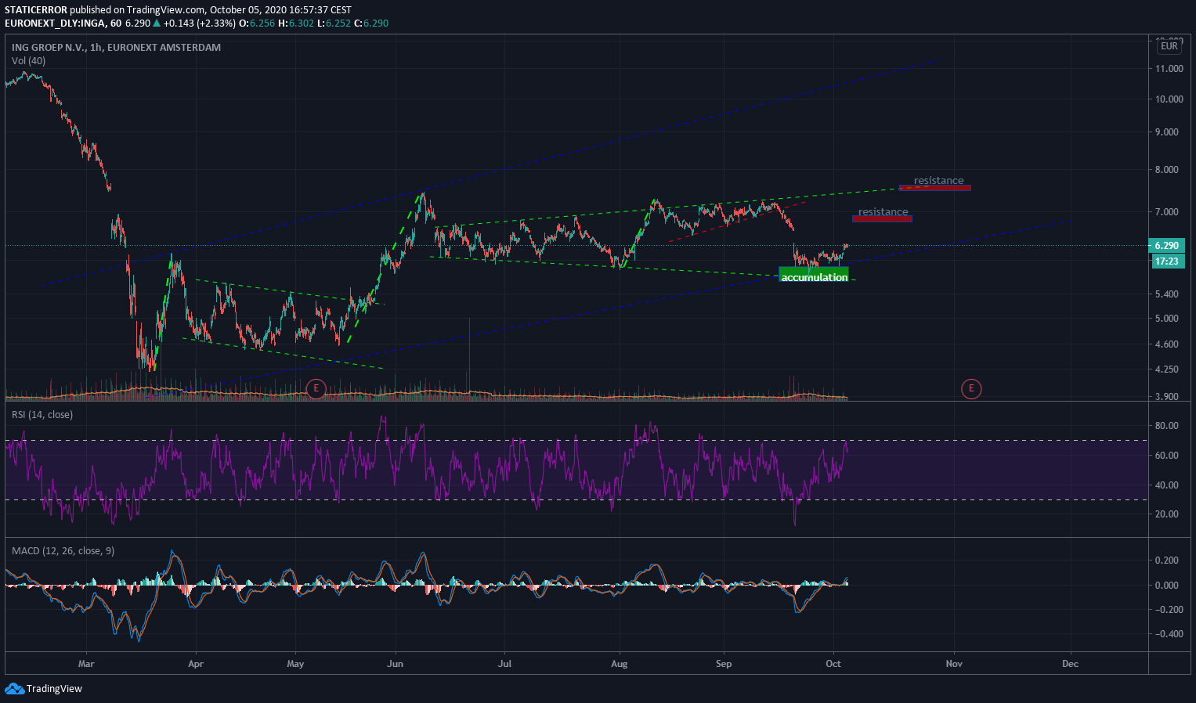Open the 'RSI (14, close)' indicator label

tap(42, 414)
